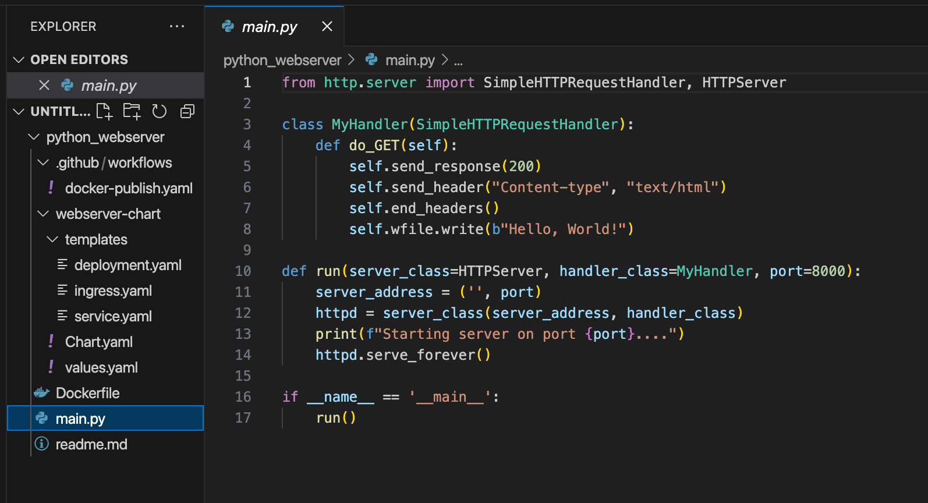Click YAML exclamation icon beside docker-publish.yaml
Image resolution: width=928 pixels, height=503 pixels.
point(51,187)
